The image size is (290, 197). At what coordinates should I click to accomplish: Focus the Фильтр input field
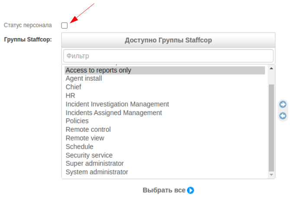click(x=168, y=56)
